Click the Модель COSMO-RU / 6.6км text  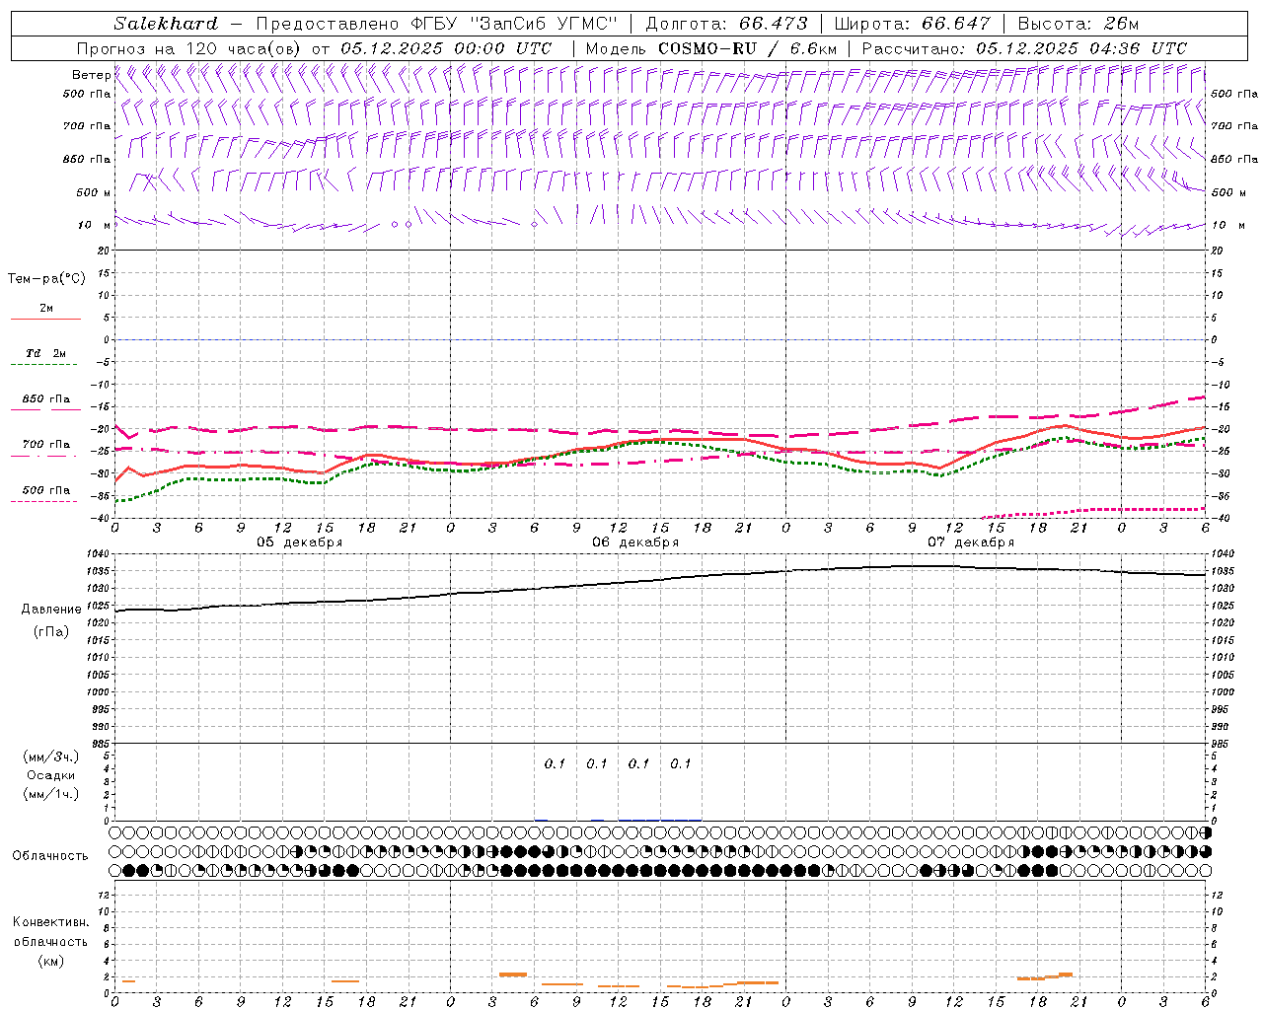710,48
